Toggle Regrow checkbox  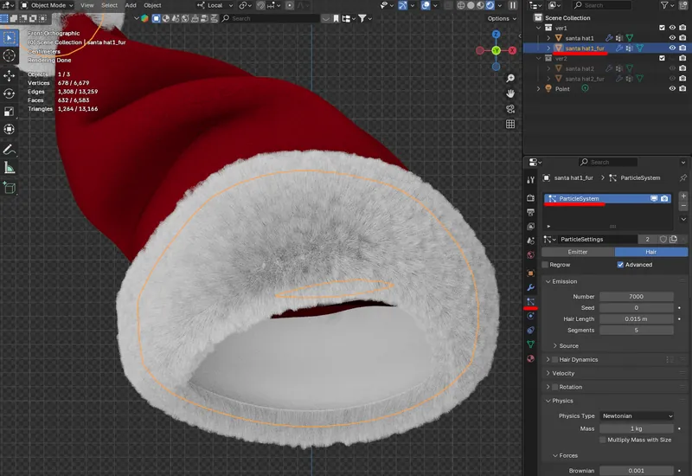click(546, 265)
